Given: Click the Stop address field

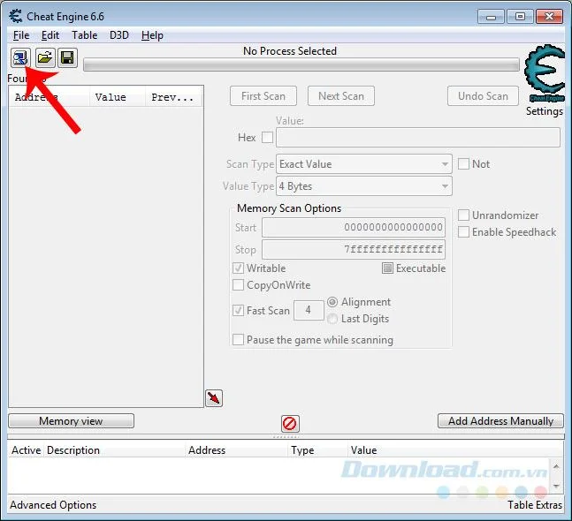Looking at the screenshot, I should (x=354, y=249).
